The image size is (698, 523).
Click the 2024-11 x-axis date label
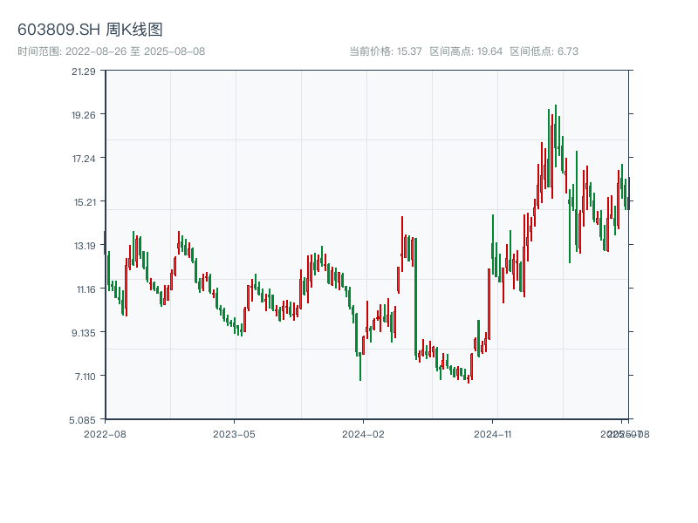click(x=494, y=433)
